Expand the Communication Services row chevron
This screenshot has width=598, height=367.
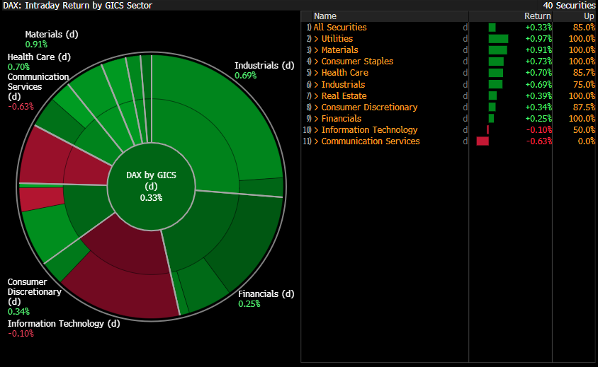[316, 141]
